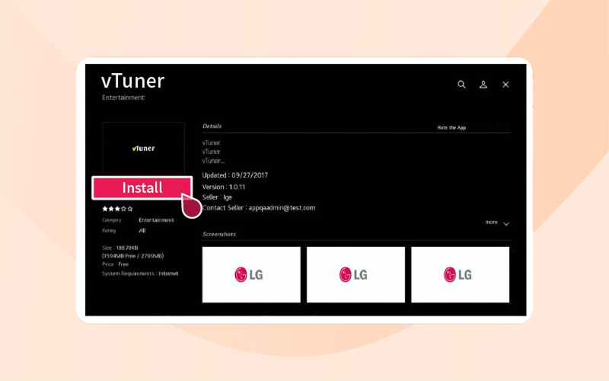Click the Details section heading

pos(212,126)
